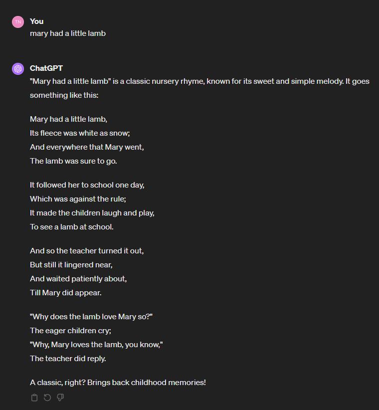Click the line "And so the teacher turned it out,"
This screenshot has height=410, width=379.
click(x=87, y=251)
